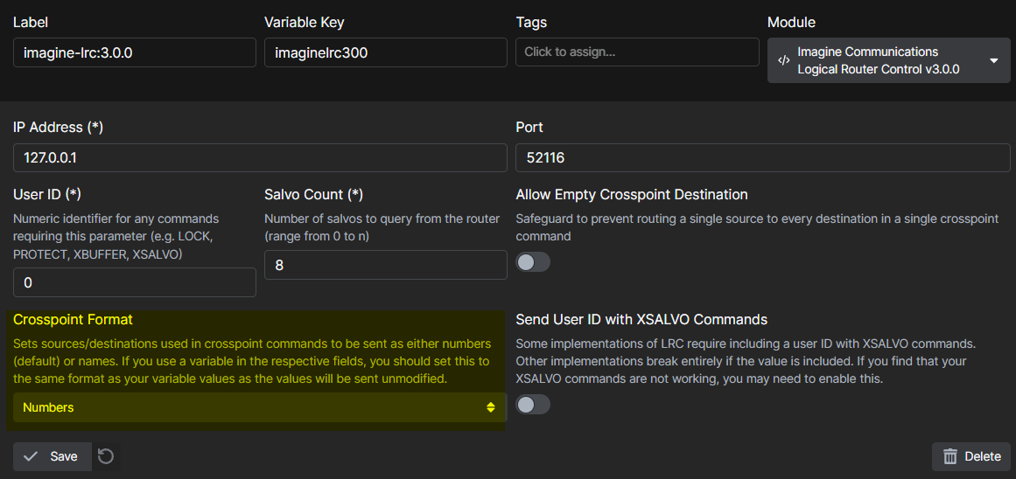Click the 'Numeric identifier for any commands' description
The width and height of the screenshot is (1016, 479).
click(116, 236)
